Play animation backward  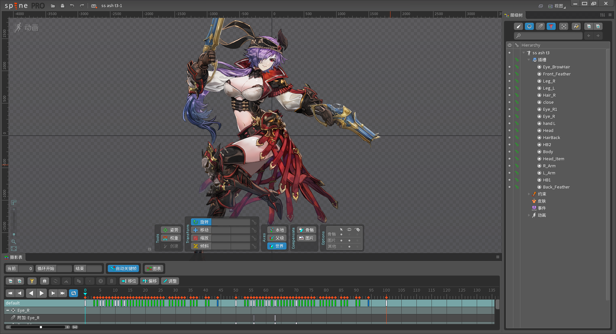(31, 293)
